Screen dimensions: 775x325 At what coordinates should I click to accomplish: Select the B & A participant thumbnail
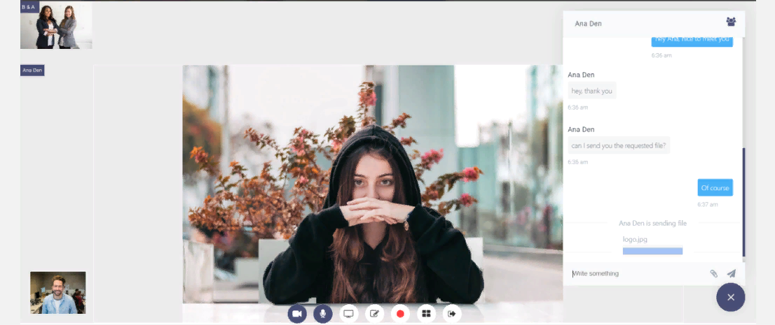[x=56, y=26]
